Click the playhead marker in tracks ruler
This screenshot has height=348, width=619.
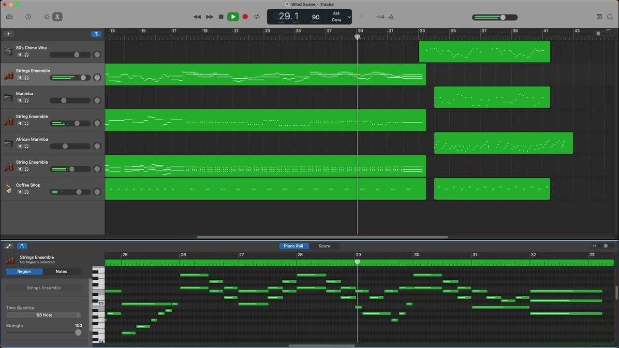coord(357,37)
